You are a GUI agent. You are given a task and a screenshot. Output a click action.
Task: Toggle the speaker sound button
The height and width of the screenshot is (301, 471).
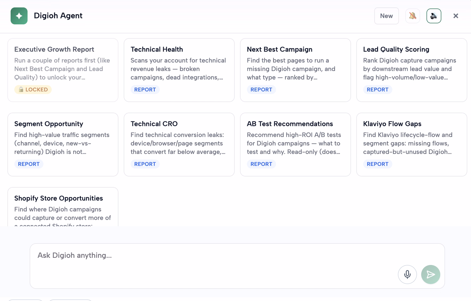434,16
